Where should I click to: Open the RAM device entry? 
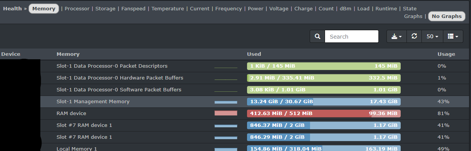coord(71,113)
